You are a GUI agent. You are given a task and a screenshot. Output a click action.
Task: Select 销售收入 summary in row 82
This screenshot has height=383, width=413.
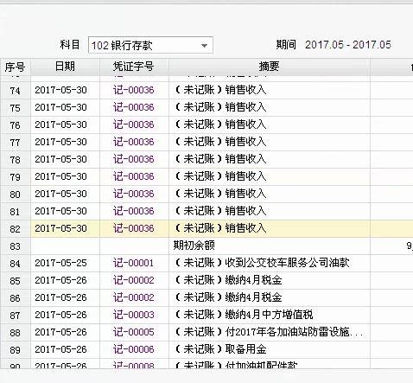pyautogui.click(x=245, y=228)
